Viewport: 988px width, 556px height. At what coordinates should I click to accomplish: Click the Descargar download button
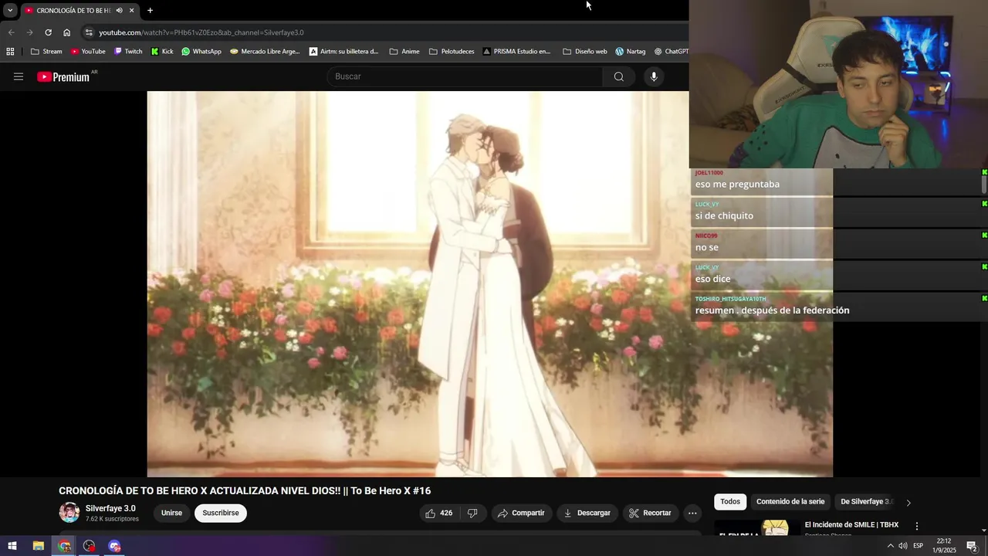(587, 513)
